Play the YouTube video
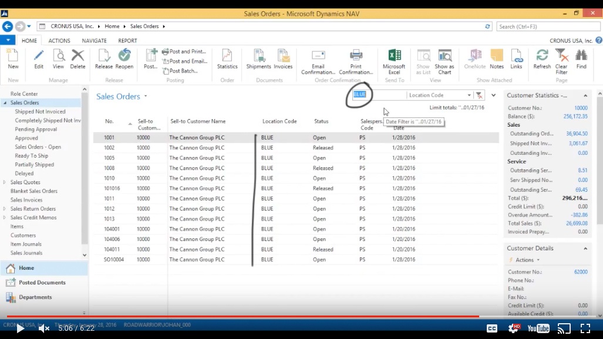Viewport: 603px width, 339px height. click(20, 328)
